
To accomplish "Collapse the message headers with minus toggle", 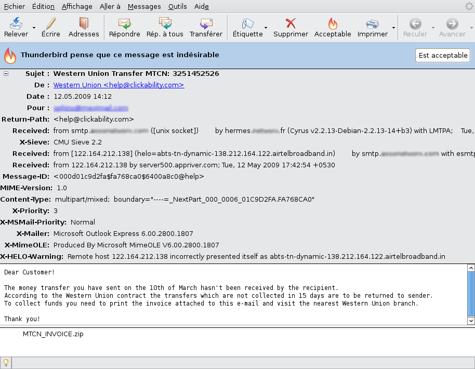I will [x=6, y=73].
